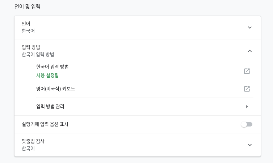
Task: Click the 언어 및 입력 page heading
Action: pos(28,7)
